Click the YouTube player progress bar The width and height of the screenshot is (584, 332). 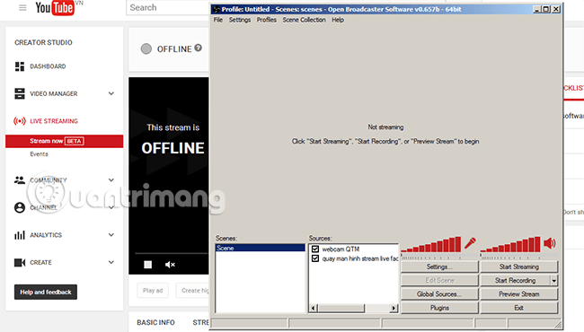click(x=172, y=253)
